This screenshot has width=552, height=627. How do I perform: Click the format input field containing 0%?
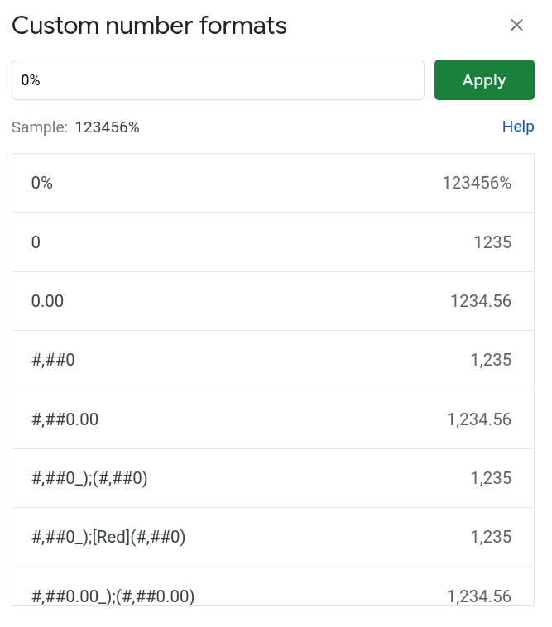coord(218,80)
